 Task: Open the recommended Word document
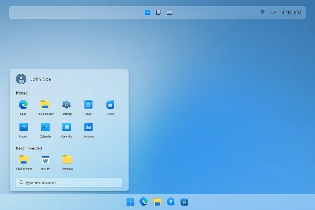(x=45, y=160)
